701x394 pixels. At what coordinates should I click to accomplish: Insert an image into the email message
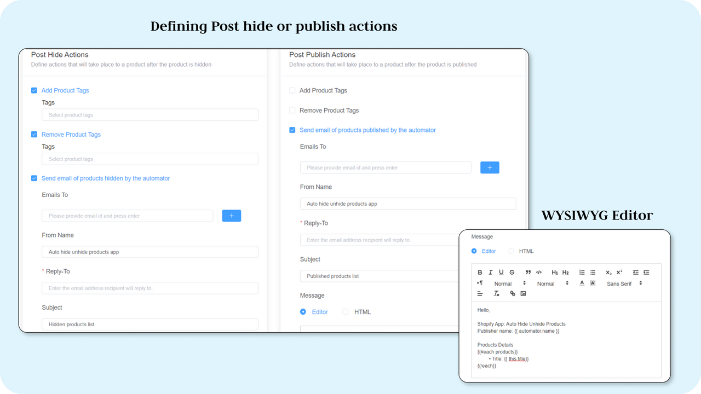coord(523,293)
